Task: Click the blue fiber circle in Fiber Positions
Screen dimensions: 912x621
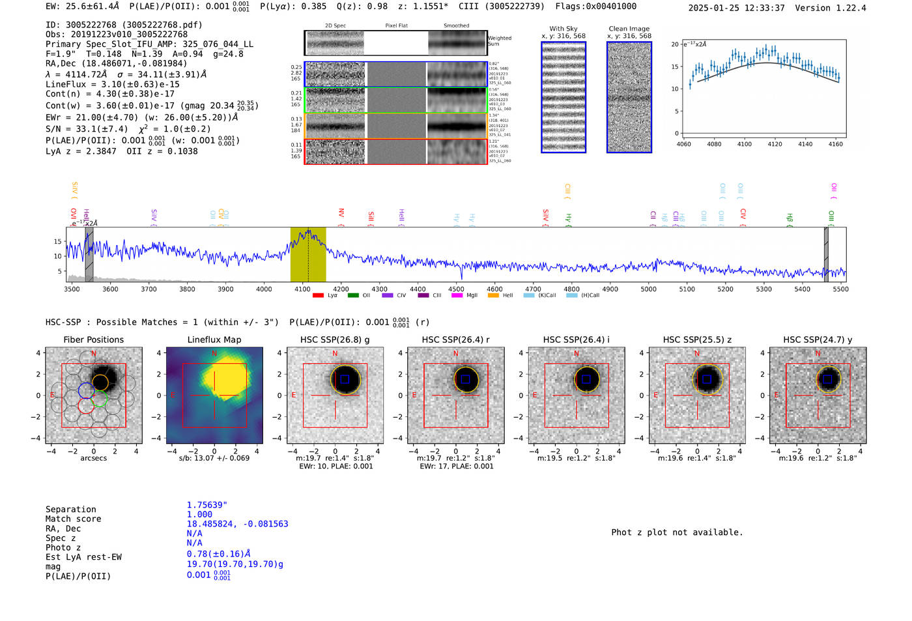Action: pyautogui.click(x=86, y=391)
